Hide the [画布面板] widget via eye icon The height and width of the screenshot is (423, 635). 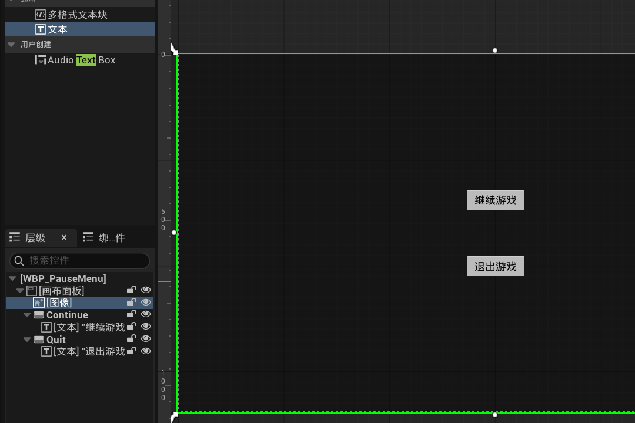coord(146,290)
